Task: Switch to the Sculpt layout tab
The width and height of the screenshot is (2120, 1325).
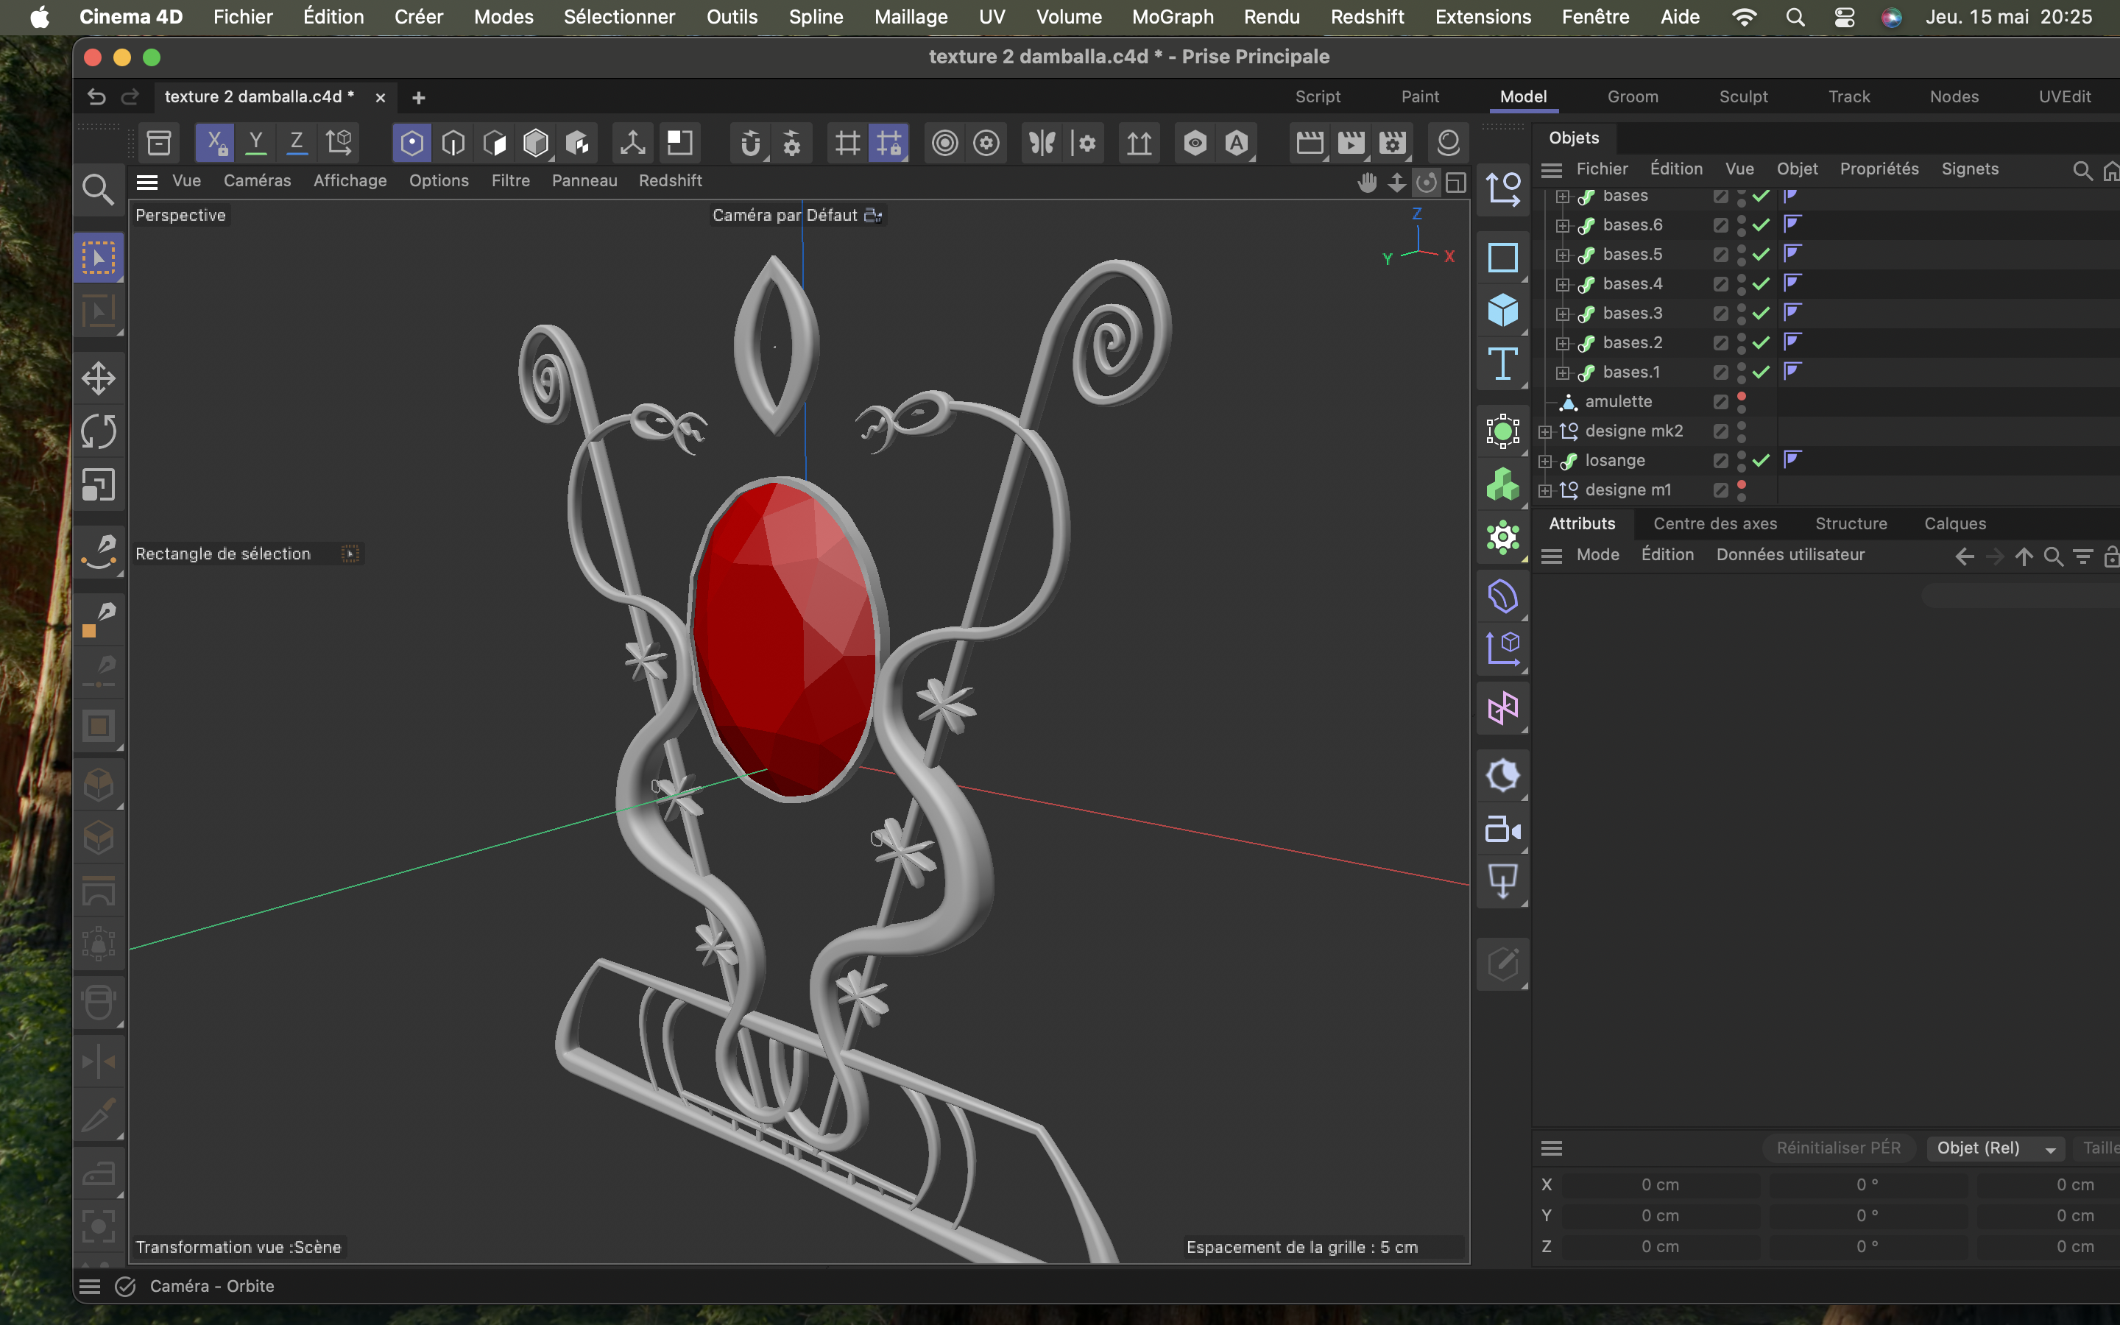Action: (x=1742, y=96)
